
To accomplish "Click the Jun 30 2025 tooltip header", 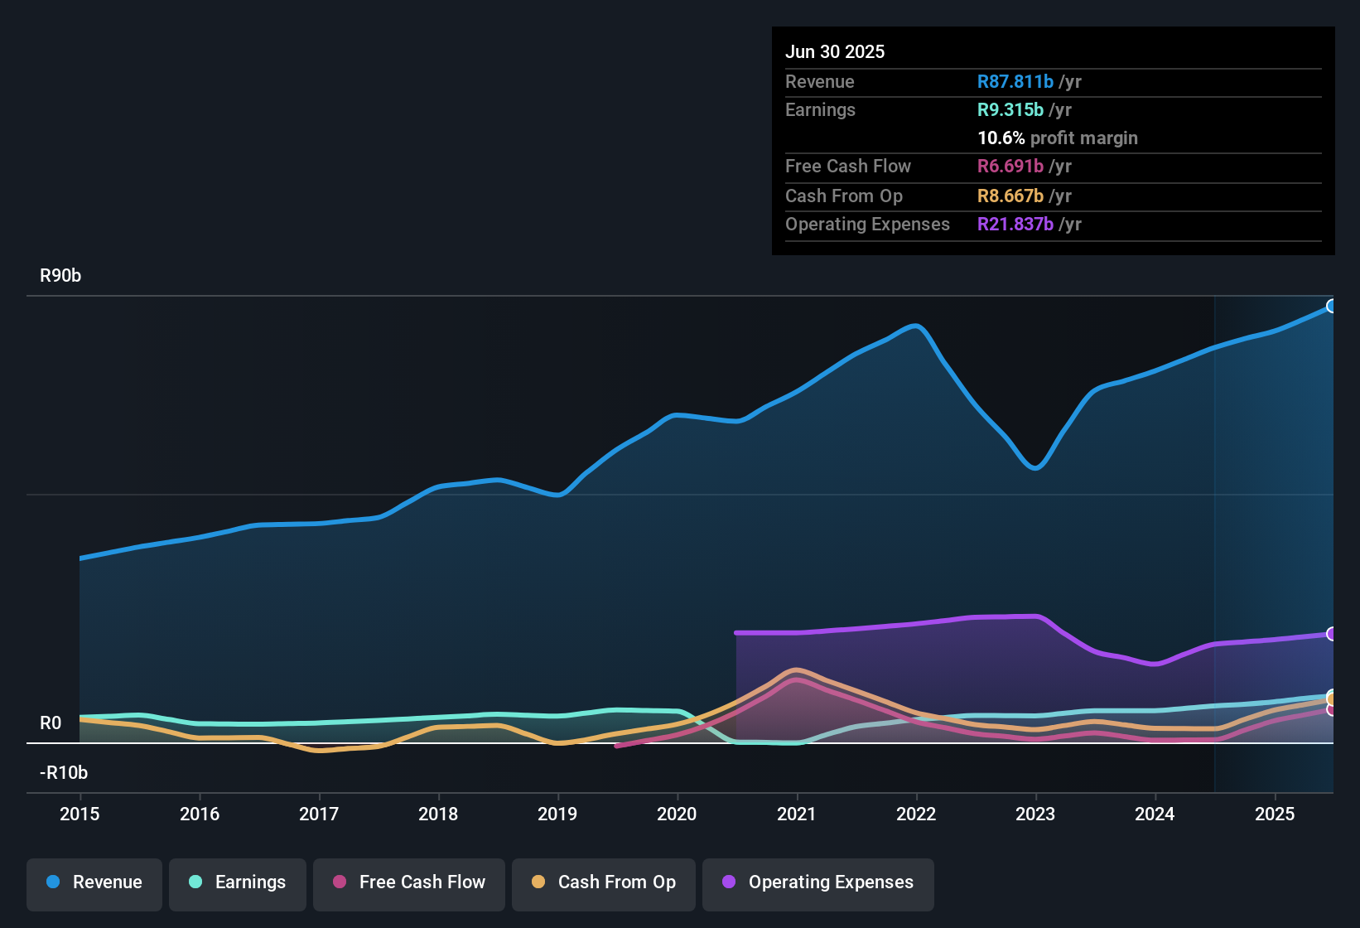I will click(835, 51).
